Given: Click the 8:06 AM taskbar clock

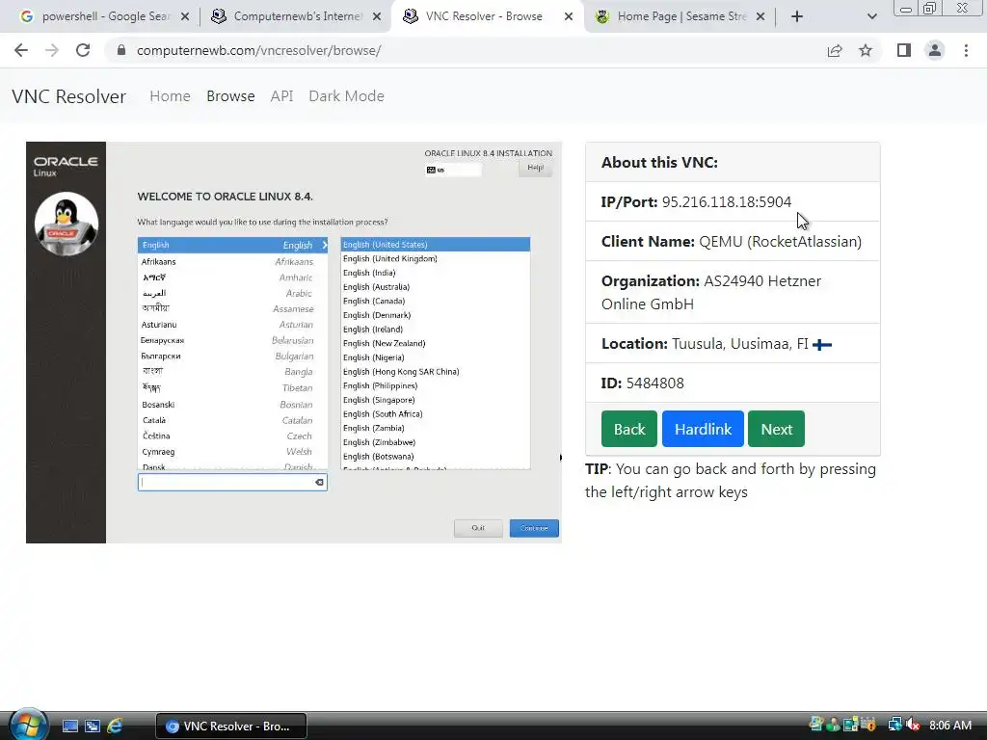Looking at the screenshot, I should point(949,726).
